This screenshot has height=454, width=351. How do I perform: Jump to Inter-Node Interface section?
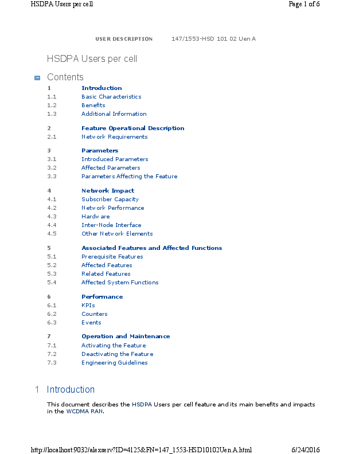(111, 225)
